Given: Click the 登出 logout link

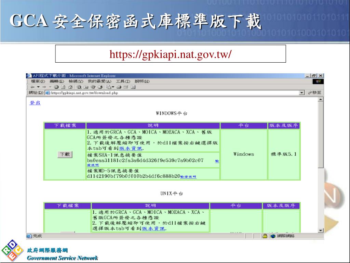Looking at the screenshot, I should [35, 103].
